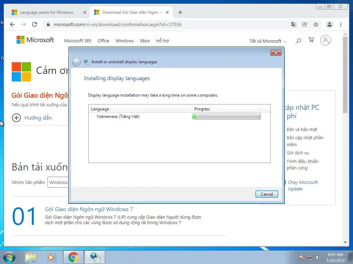Open Gói Giao diện Ngôn ngữ Windows 7 link
This screenshot has height=264, width=353.
coord(89,209)
